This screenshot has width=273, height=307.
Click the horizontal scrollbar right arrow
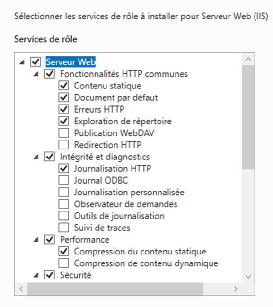tap(236, 289)
